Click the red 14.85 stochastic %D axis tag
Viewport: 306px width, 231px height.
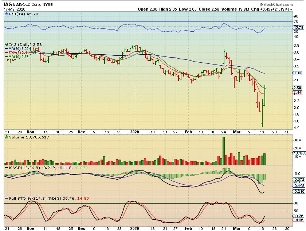[298, 220]
